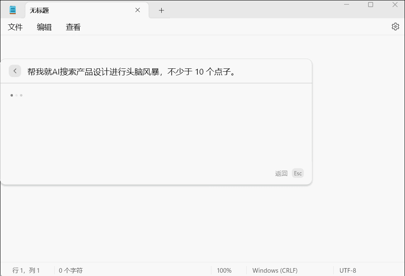The image size is (405, 276).
Task: Open the 编辑 menu
Action: point(44,27)
